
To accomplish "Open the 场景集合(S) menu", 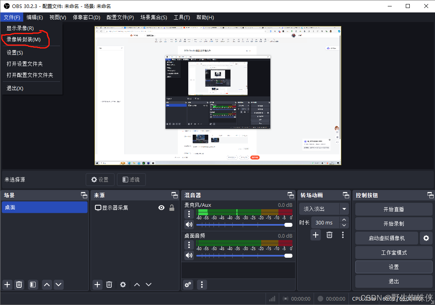I will (154, 17).
